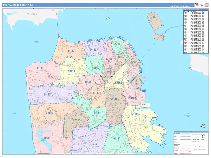Click the map legend box header

point(191,132)
